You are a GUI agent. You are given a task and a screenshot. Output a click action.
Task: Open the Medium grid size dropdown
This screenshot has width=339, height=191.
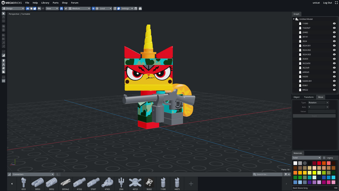(79, 8)
